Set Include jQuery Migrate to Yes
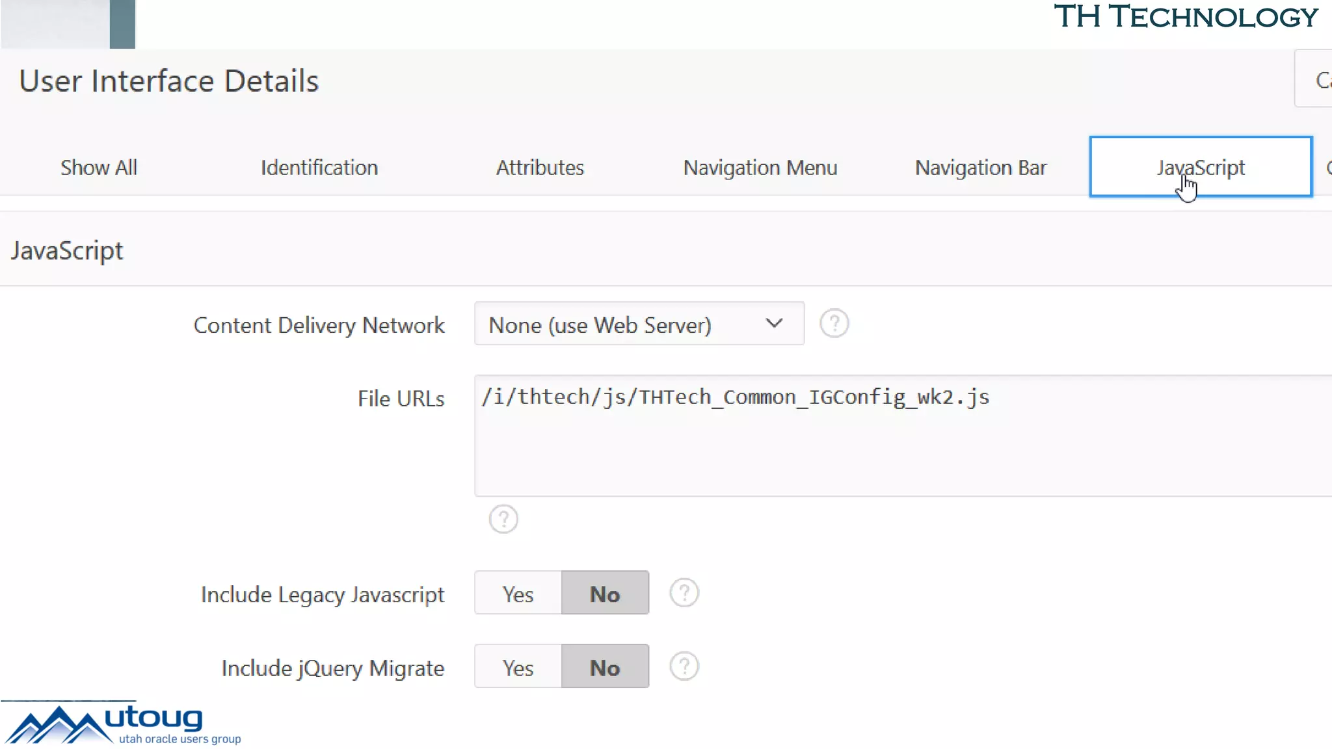Screen dimensions: 1332x749 coord(518,666)
